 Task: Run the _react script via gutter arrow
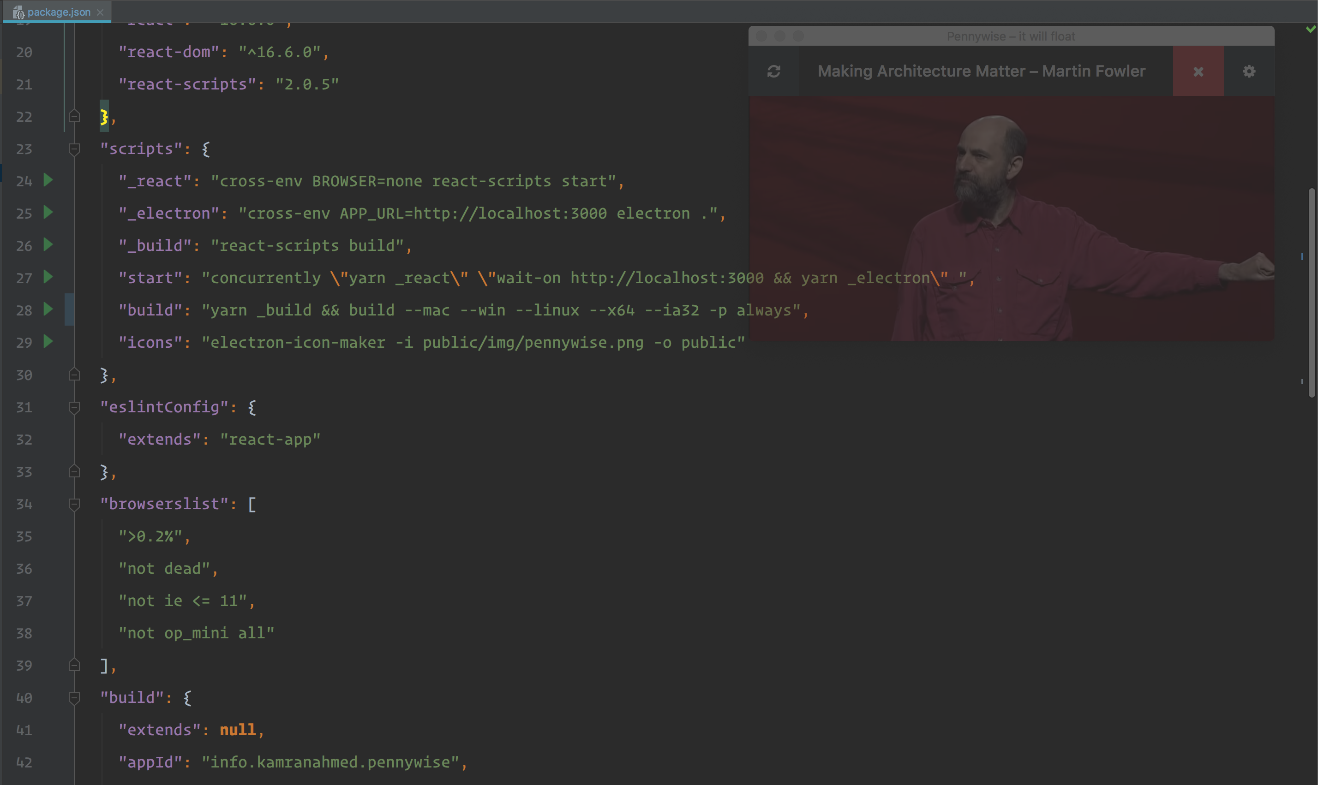coord(48,180)
